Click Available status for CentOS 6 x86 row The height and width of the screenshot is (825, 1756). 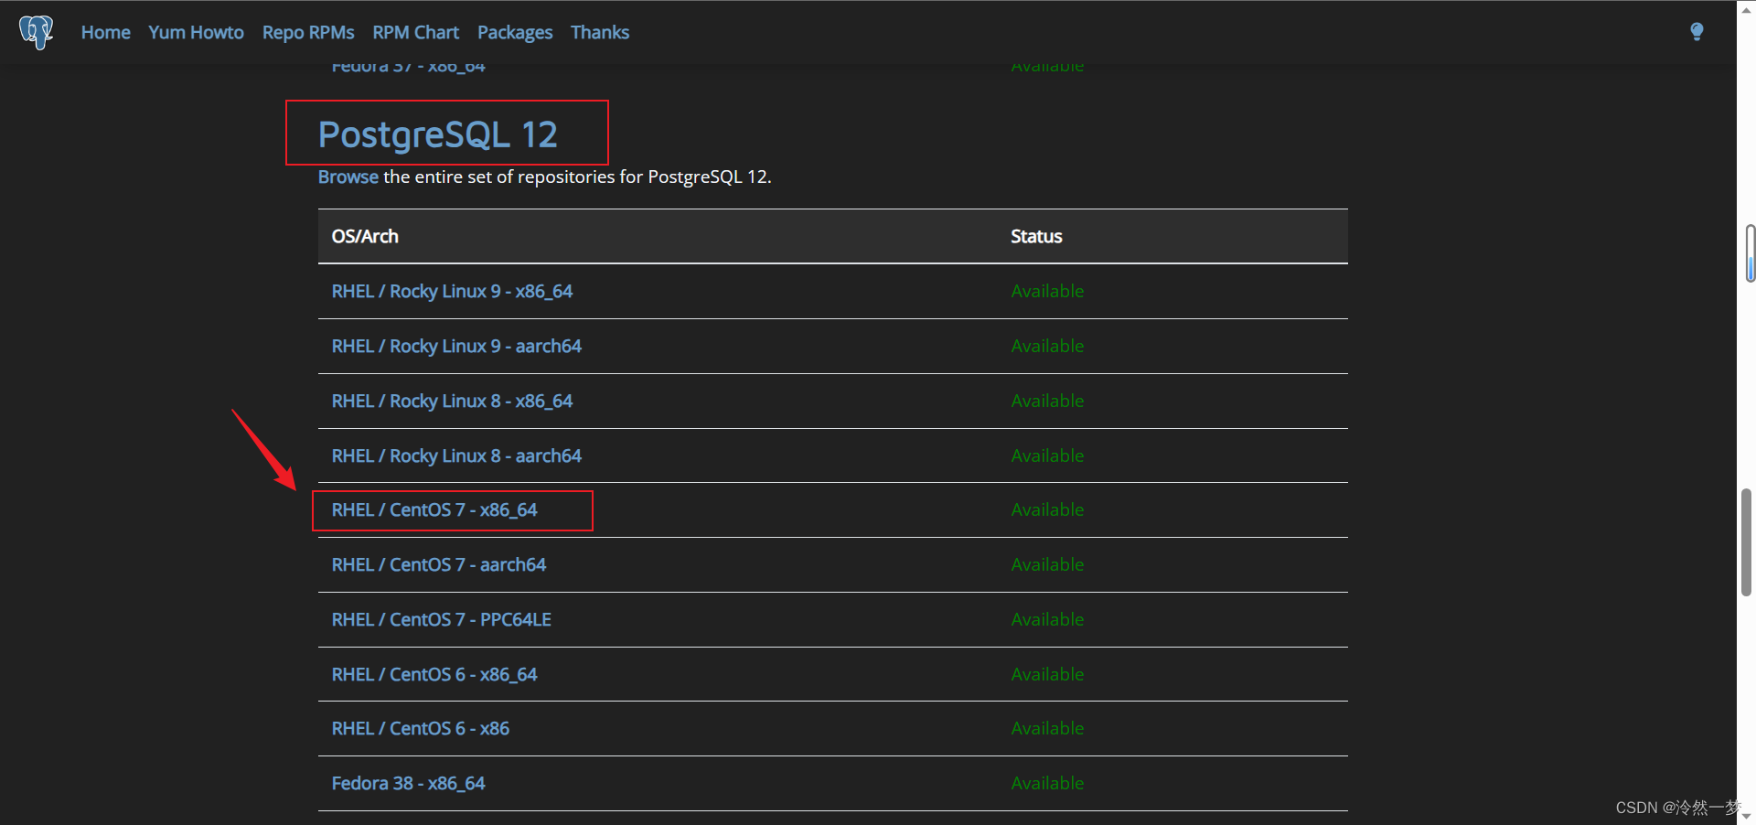click(1047, 728)
